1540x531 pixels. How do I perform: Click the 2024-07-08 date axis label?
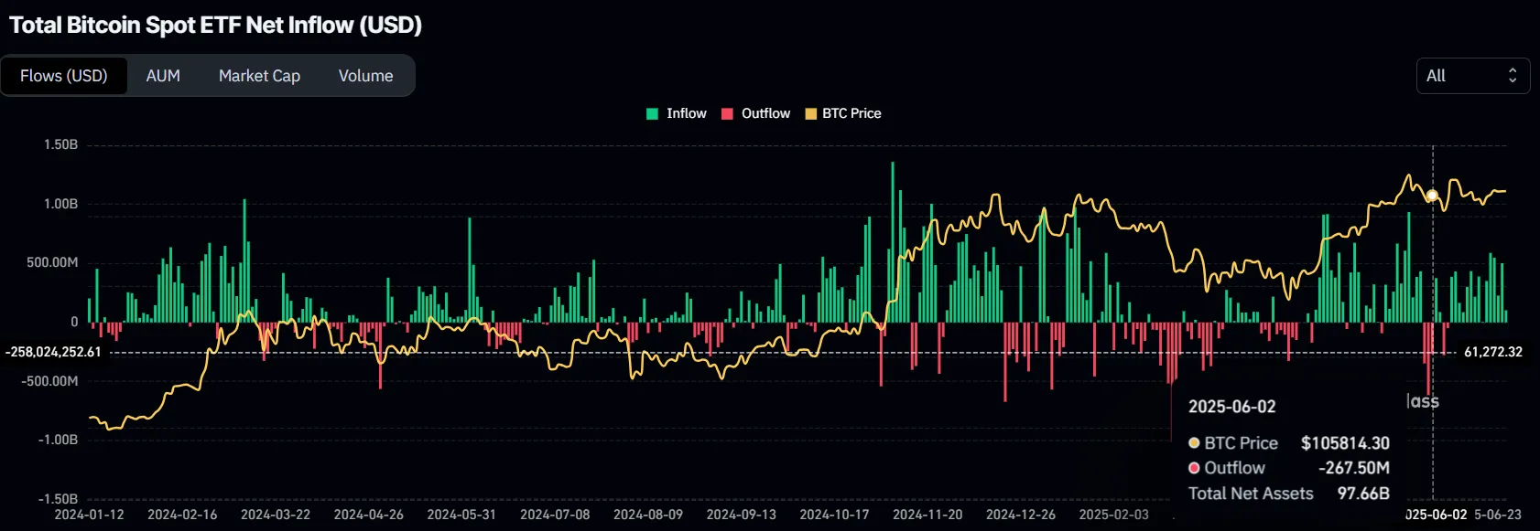pos(555,515)
